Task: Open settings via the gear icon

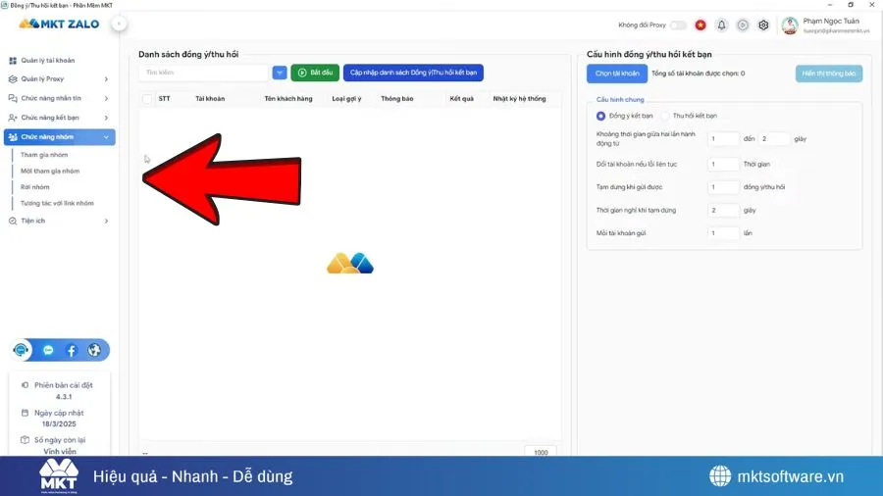Action: coord(763,25)
